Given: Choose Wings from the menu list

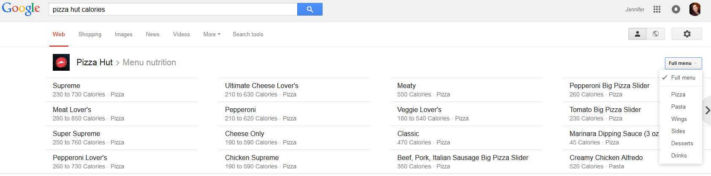Looking at the screenshot, I should point(679,119).
